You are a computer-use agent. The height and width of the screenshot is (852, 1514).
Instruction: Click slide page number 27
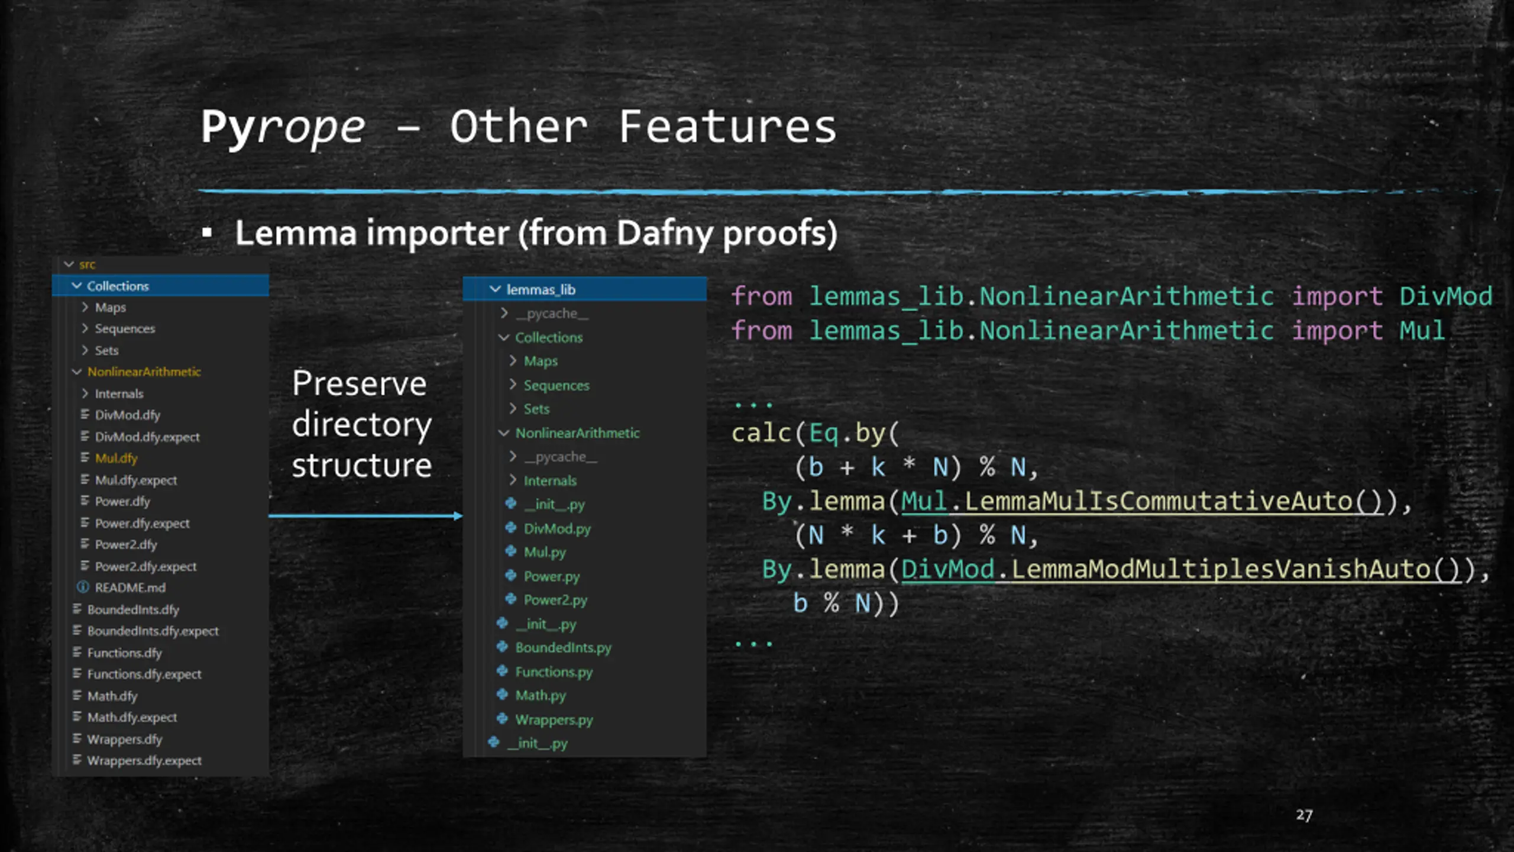[1304, 815]
